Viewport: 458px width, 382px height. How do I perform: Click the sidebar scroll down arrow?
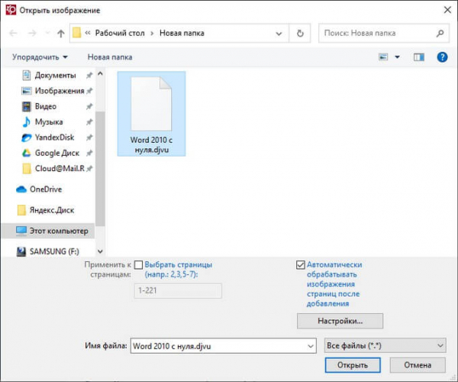(x=100, y=251)
